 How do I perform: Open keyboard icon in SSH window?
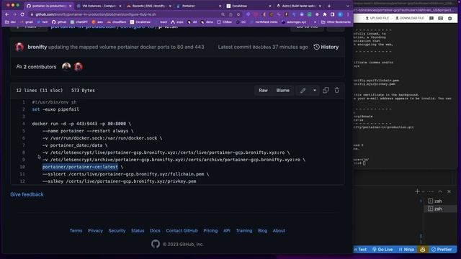440,18
